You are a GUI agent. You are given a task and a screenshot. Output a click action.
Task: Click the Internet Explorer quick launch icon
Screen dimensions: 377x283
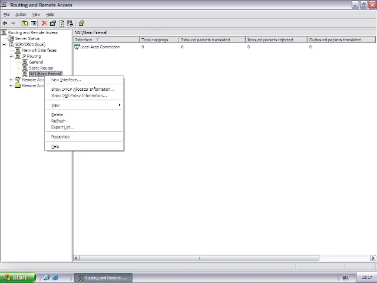pos(55,278)
